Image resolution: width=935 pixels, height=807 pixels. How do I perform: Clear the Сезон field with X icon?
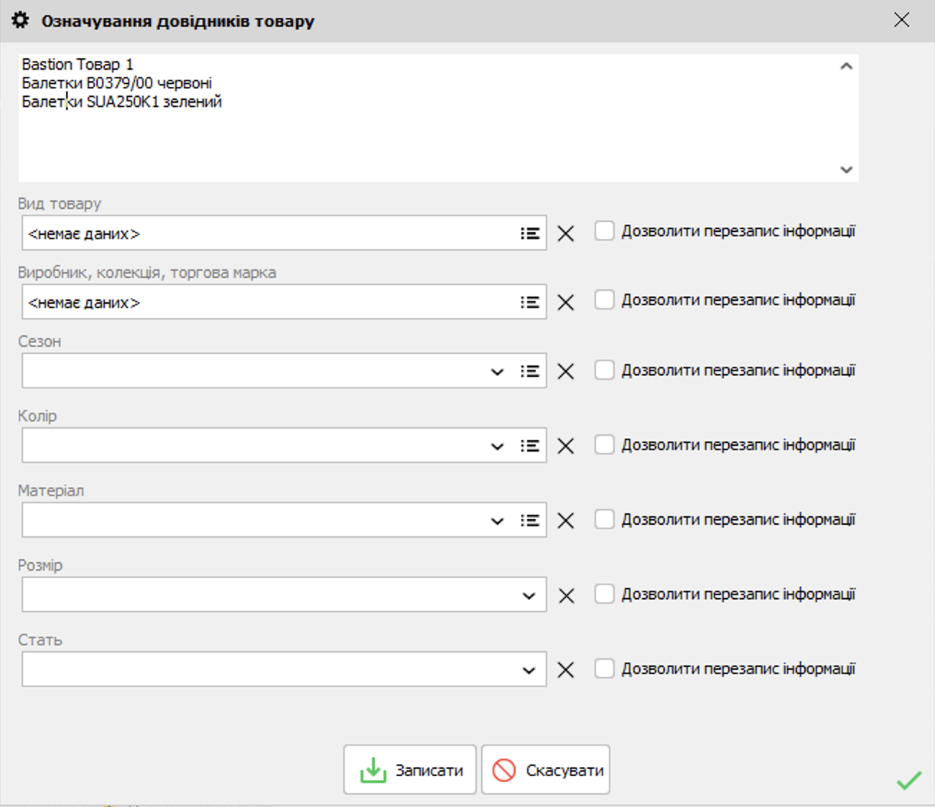point(566,371)
